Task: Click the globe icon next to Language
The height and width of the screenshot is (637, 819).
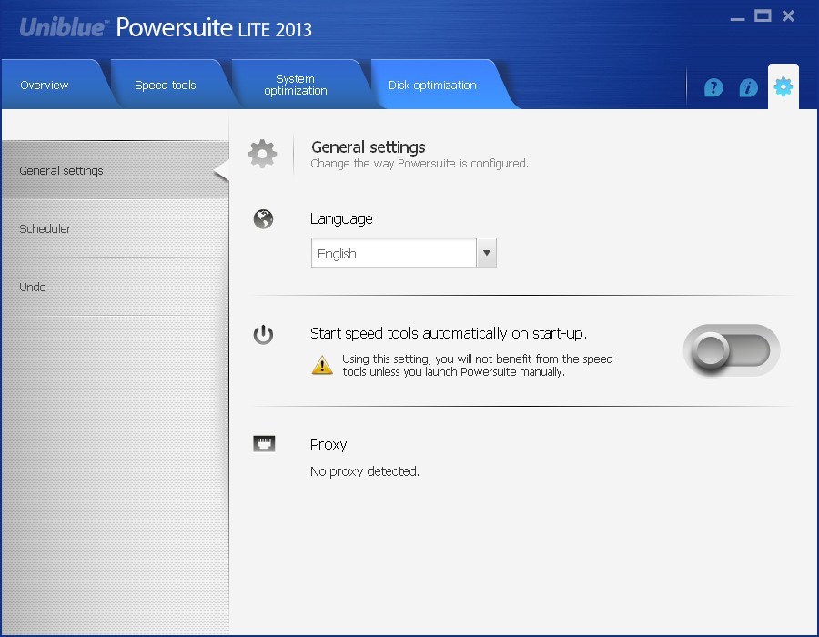Action: [x=263, y=218]
